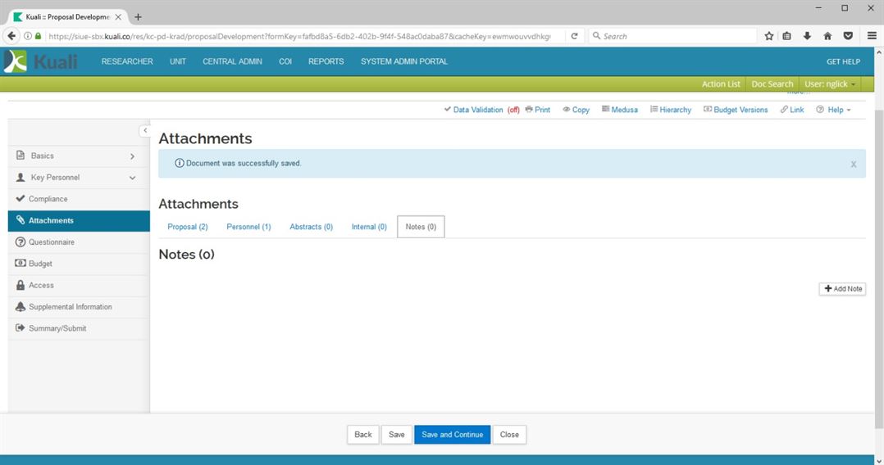
Task: Click the Add Note button
Action: 842,289
